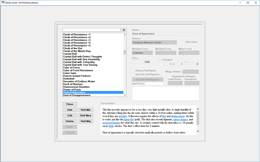
Task: Select Cube of Force in the list
Action: tap(71, 68)
